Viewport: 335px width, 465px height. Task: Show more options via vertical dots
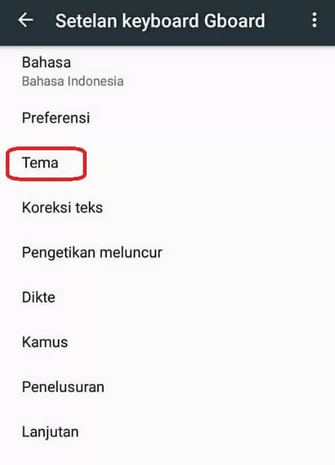click(315, 20)
